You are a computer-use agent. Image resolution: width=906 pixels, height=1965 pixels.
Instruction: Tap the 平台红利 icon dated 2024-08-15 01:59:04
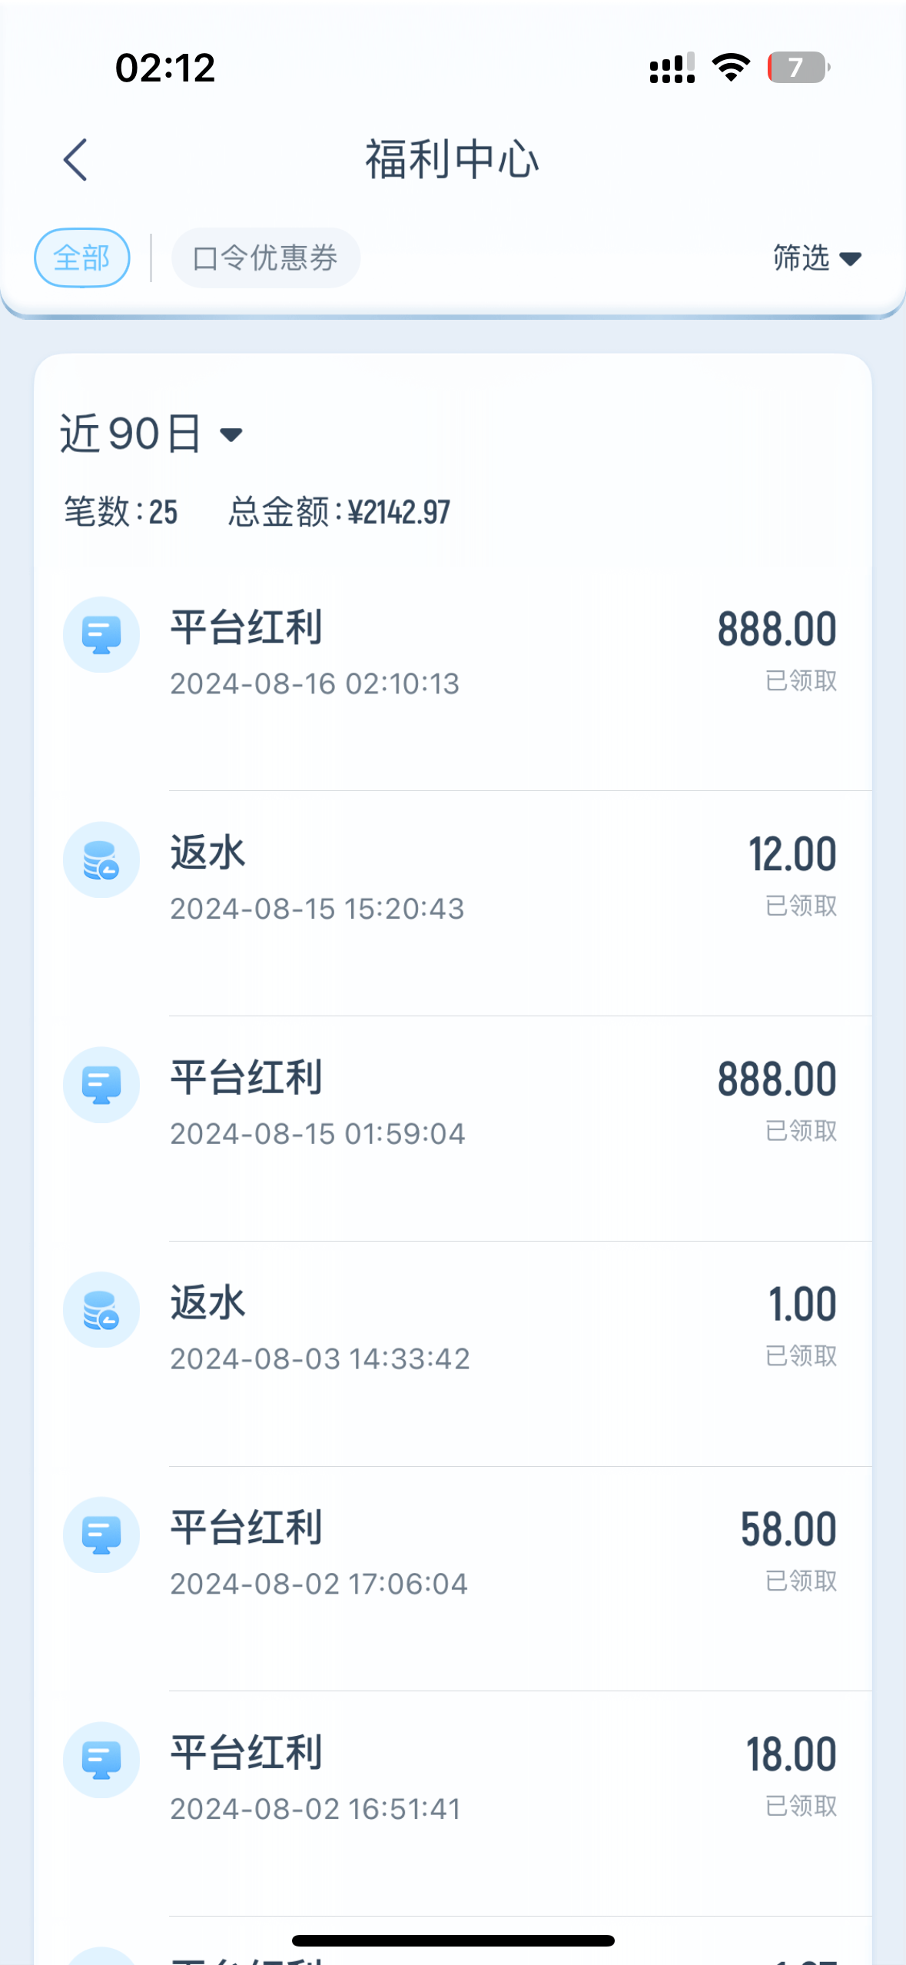point(101,1085)
